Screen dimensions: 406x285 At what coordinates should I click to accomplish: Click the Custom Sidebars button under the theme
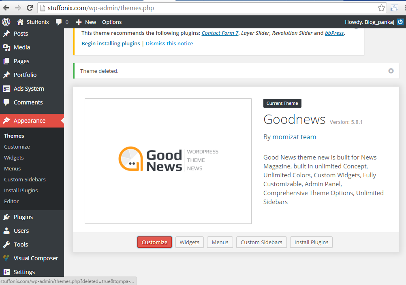[x=261, y=242]
